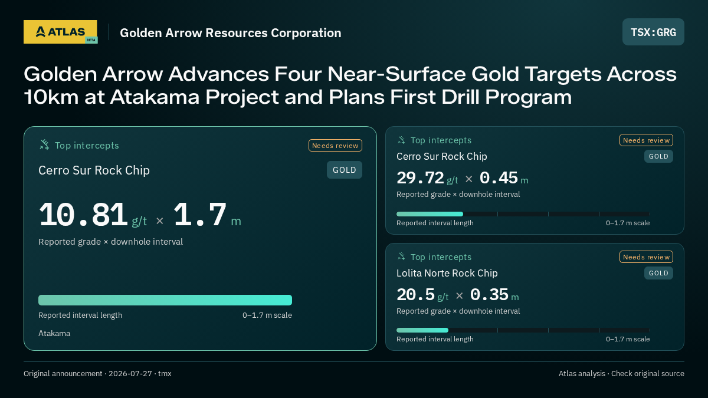This screenshot has width=708, height=398.
Task: Click the 0.35 m interval value
Action: click(x=494, y=295)
